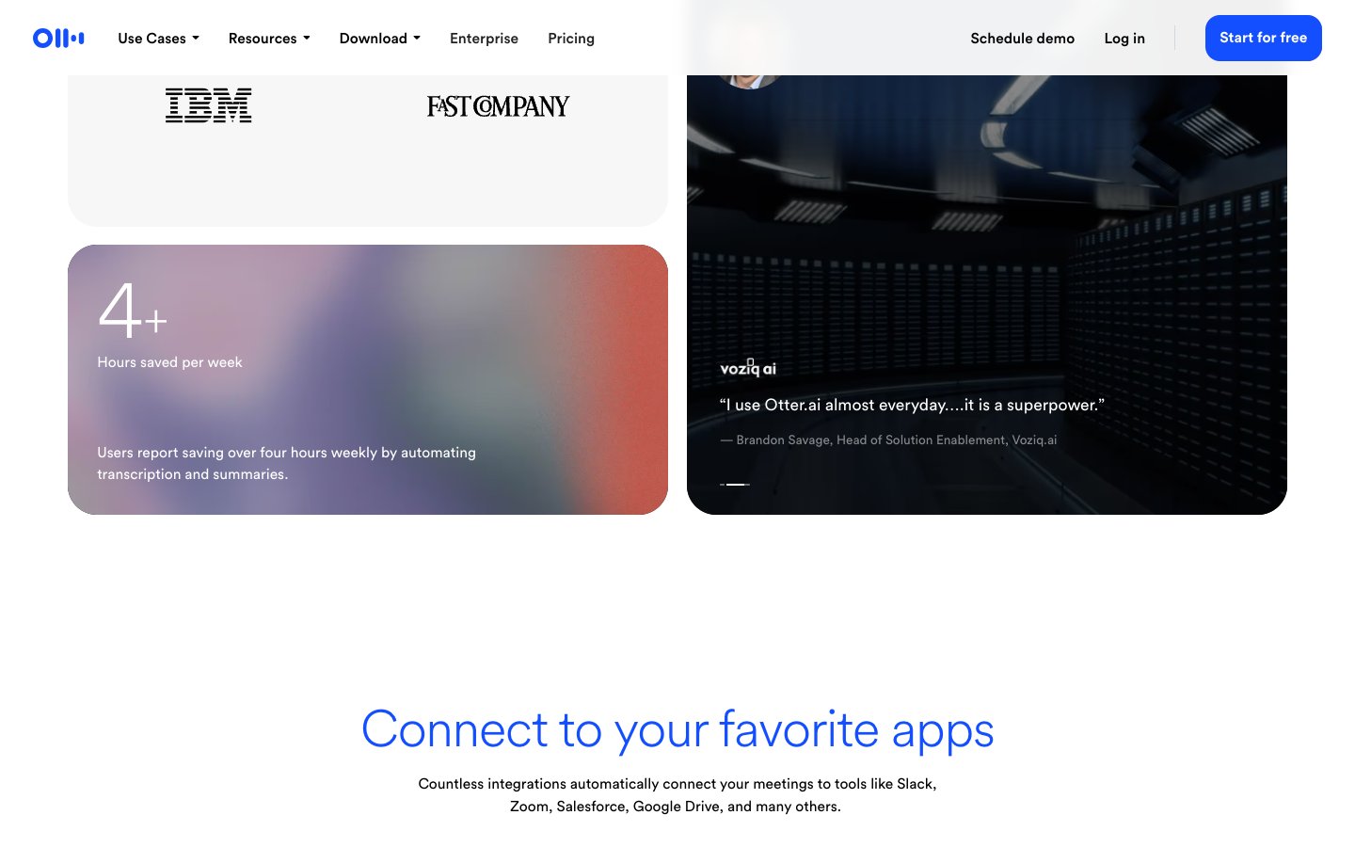Viewport: 1355px width, 847px height.
Task: Click the Connect to your favorite apps heading
Action: click(x=677, y=729)
